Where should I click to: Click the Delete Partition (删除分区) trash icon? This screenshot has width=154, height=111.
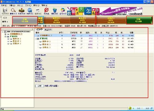tap(55, 11)
